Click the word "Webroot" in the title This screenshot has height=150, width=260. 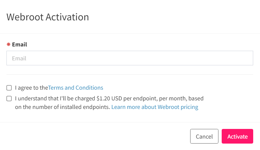pos(25,17)
